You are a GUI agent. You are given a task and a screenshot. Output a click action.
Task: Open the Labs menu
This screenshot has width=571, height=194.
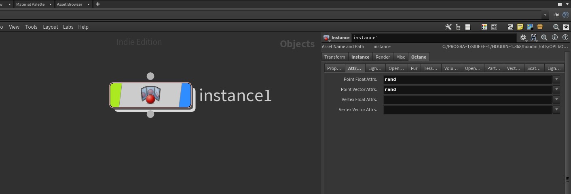[68, 27]
